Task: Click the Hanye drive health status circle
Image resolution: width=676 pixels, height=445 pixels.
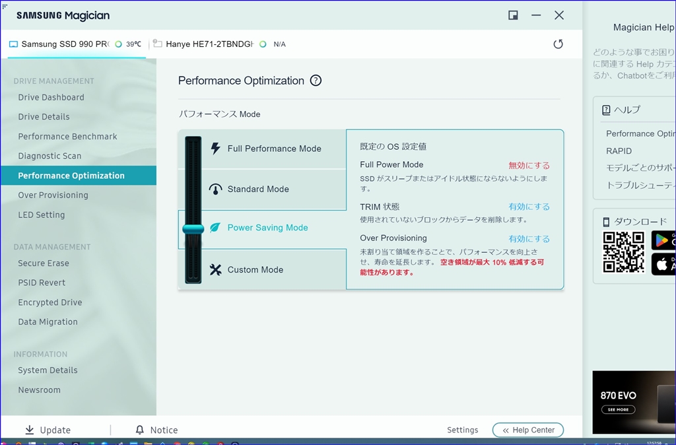Action: (x=263, y=44)
